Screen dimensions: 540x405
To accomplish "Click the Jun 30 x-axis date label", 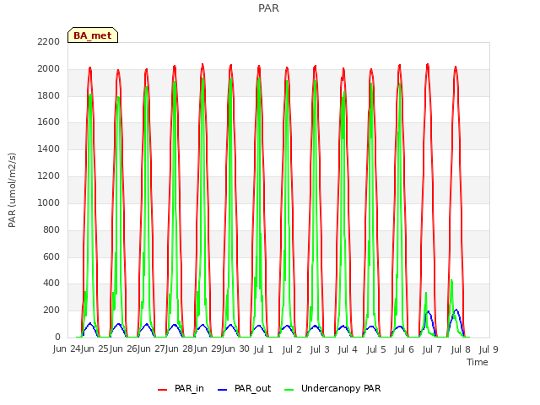I will (x=235, y=348).
